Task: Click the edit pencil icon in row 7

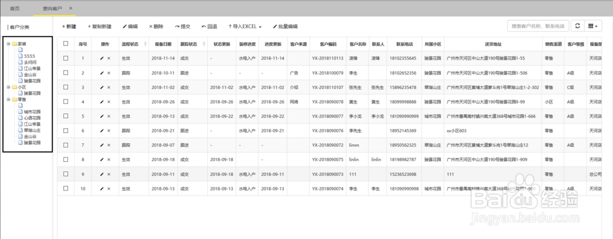Action: coord(102,145)
